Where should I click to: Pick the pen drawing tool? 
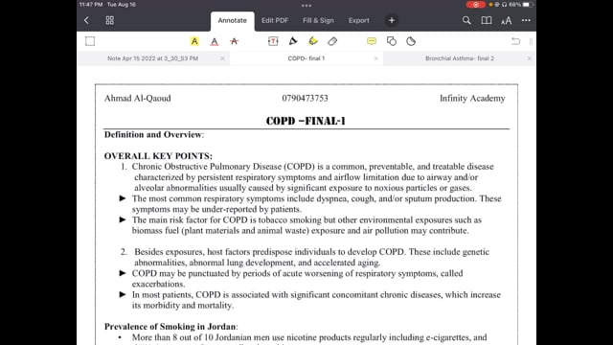click(293, 41)
